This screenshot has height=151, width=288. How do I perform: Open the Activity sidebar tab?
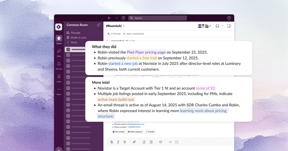59,66
